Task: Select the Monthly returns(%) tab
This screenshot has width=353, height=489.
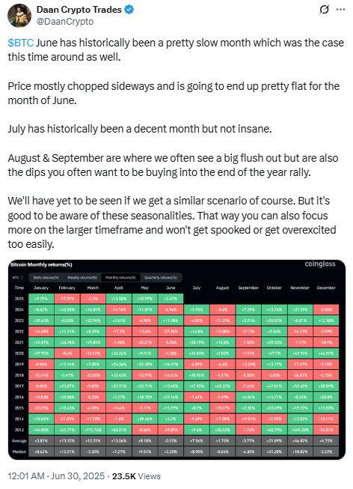Action: (x=120, y=277)
